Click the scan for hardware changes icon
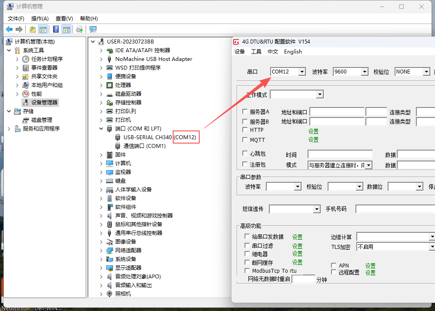The height and width of the screenshot is (311, 435). pos(93,29)
